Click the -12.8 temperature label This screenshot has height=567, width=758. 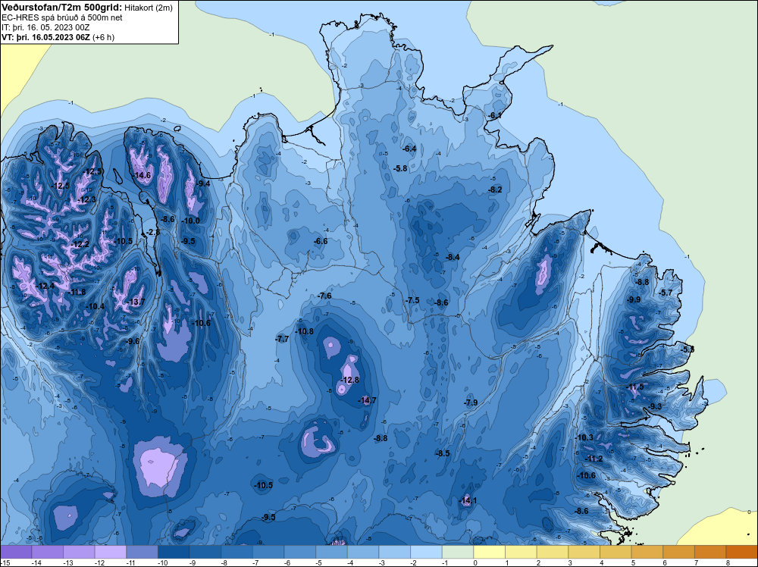350,380
